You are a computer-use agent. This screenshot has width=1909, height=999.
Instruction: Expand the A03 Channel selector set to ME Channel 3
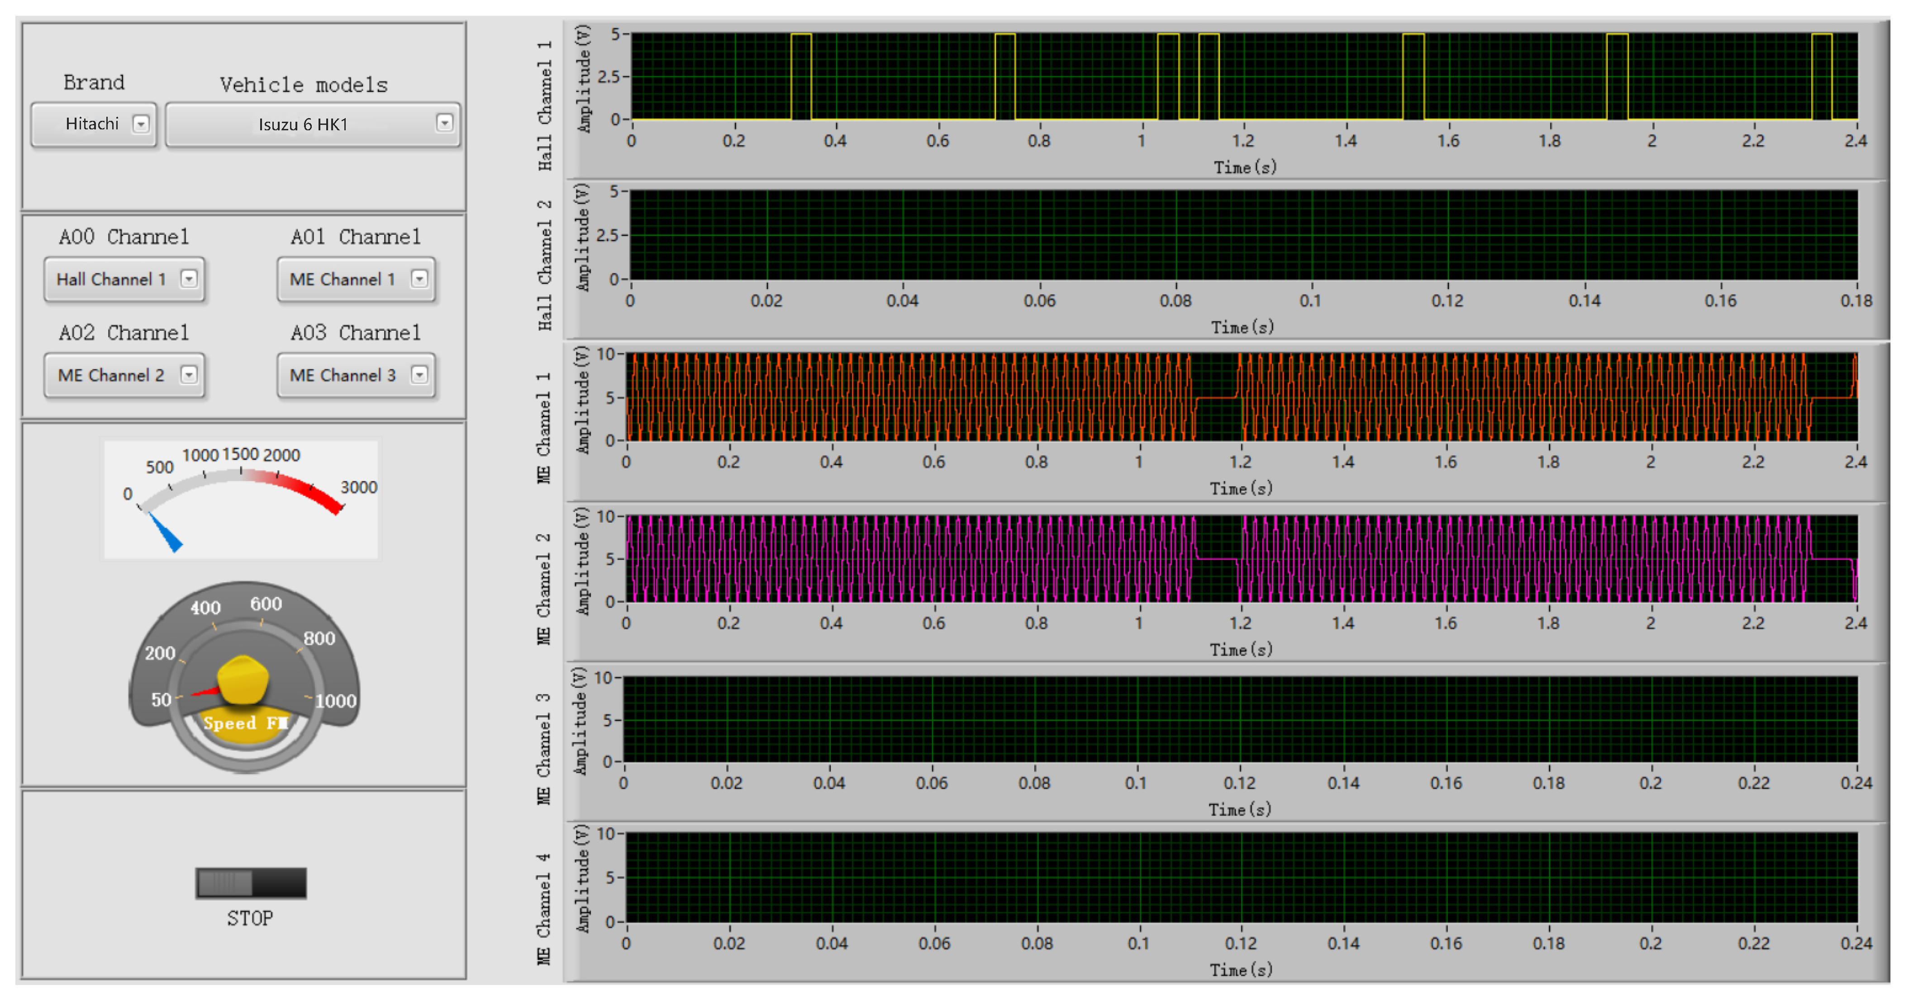pos(357,375)
